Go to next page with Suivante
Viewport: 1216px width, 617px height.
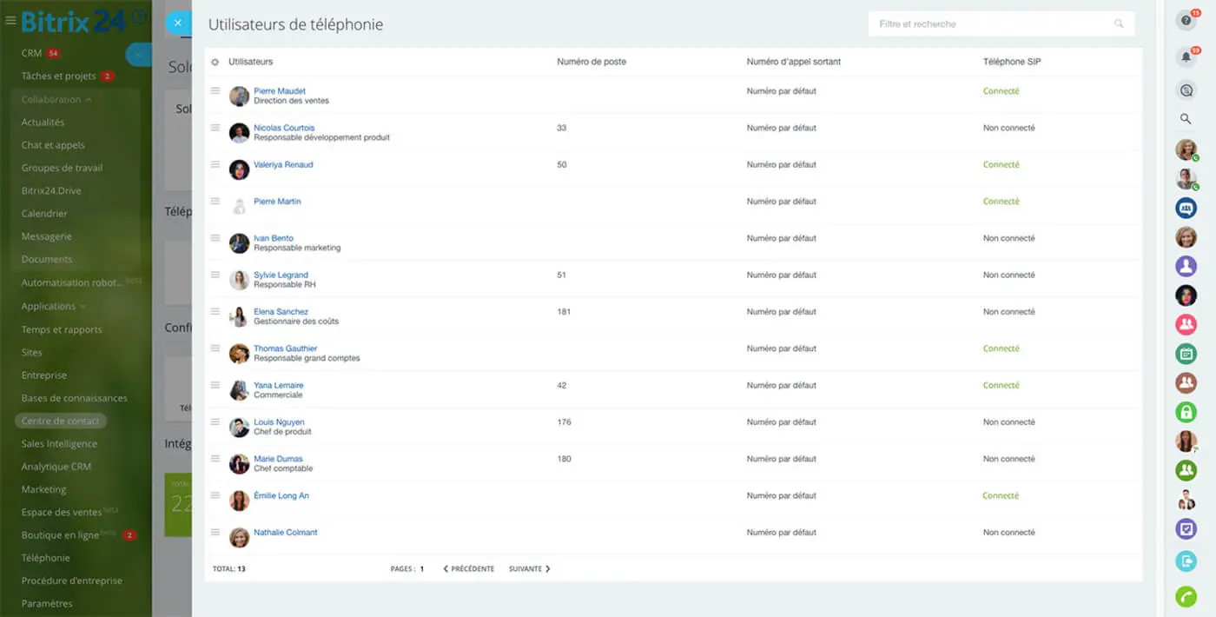(x=529, y=569)
